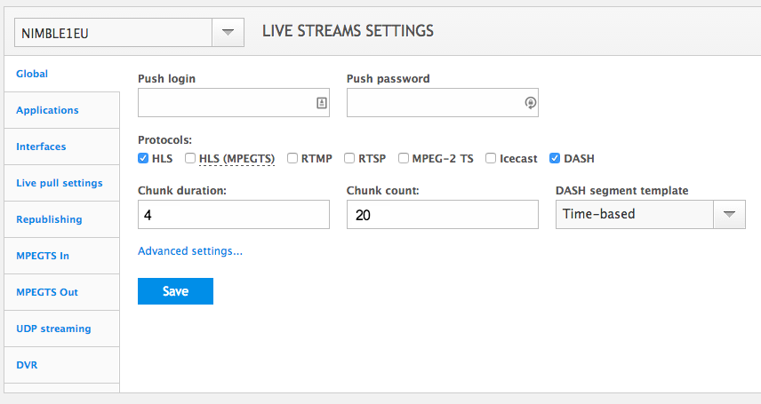Click the Save button
This screenshot has width=761, height=404.
pos(175,291)
